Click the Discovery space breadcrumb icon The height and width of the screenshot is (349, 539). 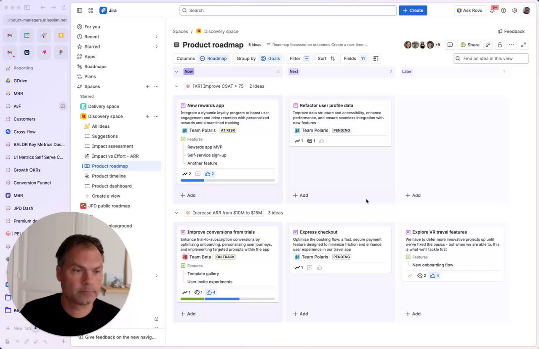tap(199, 31)
